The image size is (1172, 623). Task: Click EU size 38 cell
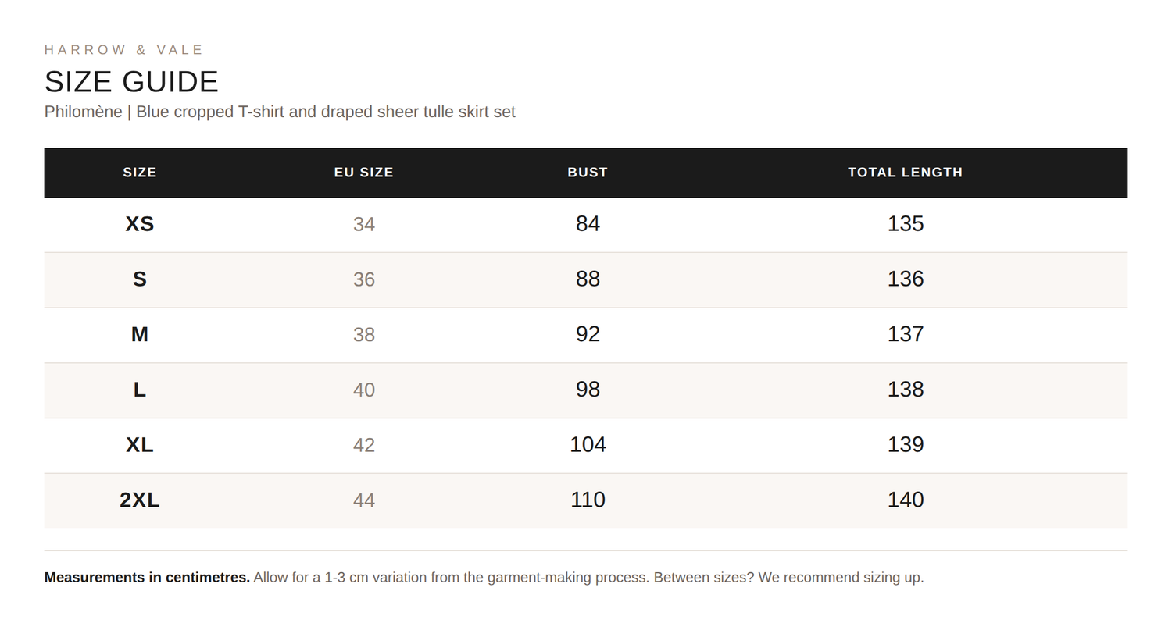coord(364,335)
